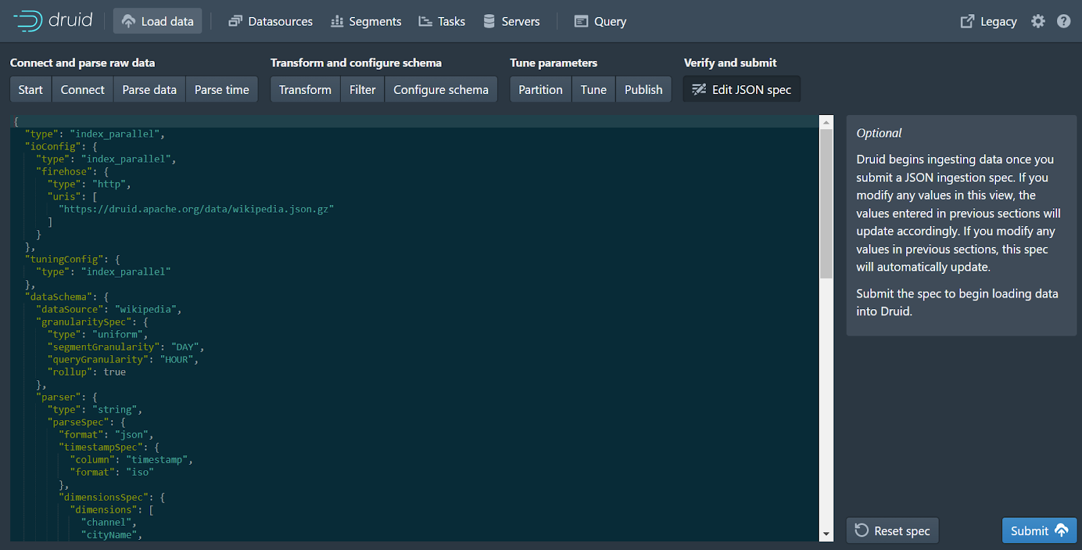Image resolution: width=1082 pixels, height=550 pixels.
Task: Open Load data view
Action: point(158,22)
